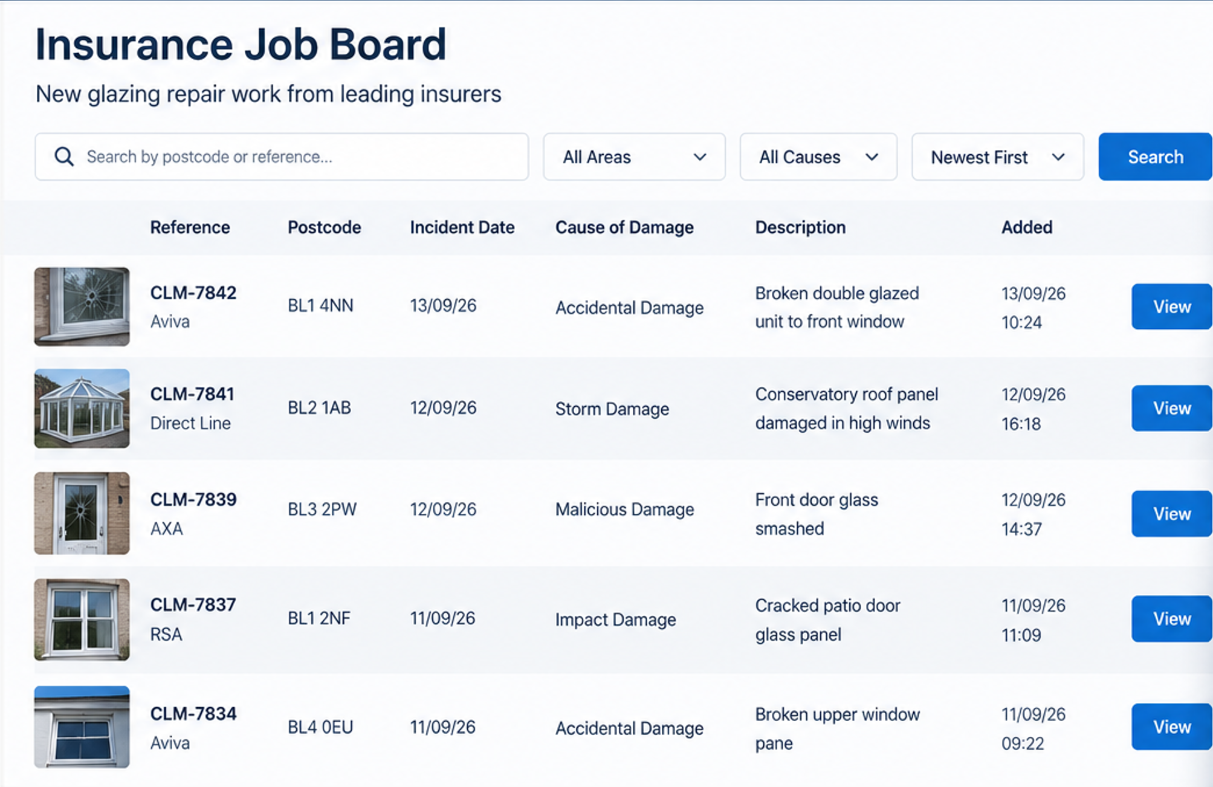Click the blue Search button
1213x787 pixels.
[1155, 157]
